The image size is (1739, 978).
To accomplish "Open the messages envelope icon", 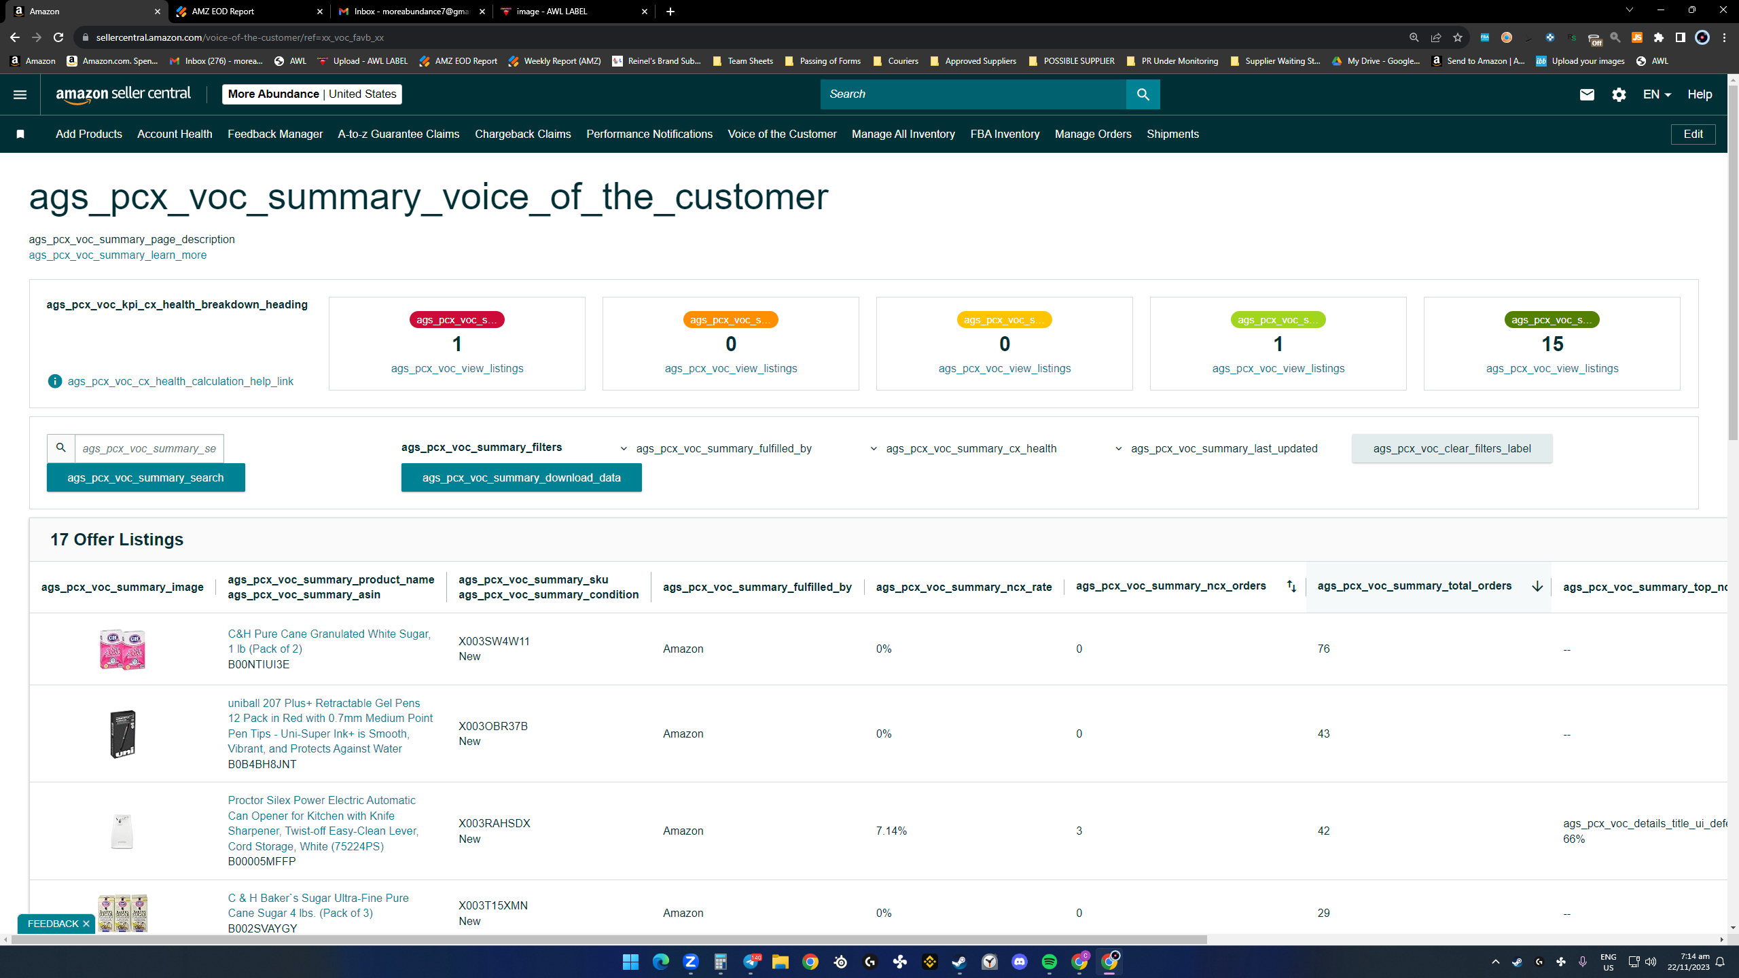I will pos(1587,94).
